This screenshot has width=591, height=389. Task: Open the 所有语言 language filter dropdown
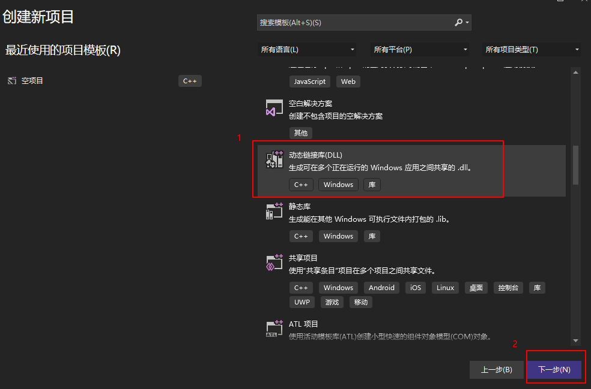307,50
